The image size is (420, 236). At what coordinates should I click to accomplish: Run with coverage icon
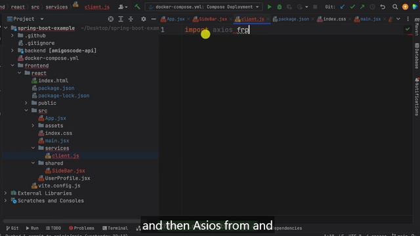(x=289, y=7)
